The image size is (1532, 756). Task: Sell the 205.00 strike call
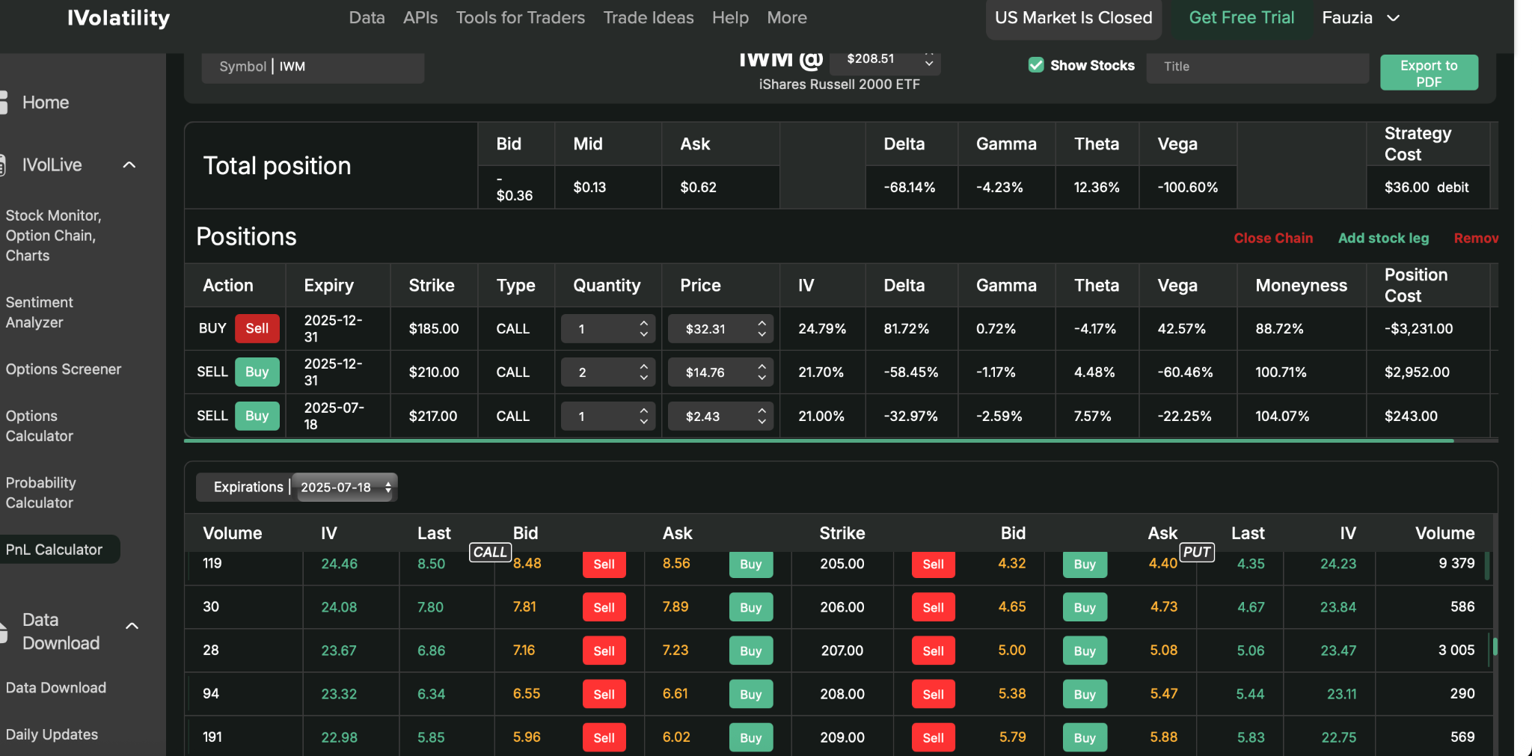click(604, 565)
